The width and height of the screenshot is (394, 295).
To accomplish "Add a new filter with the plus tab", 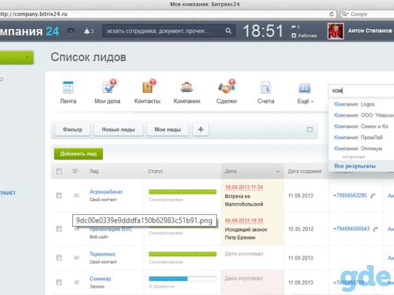I will point(200,129).
